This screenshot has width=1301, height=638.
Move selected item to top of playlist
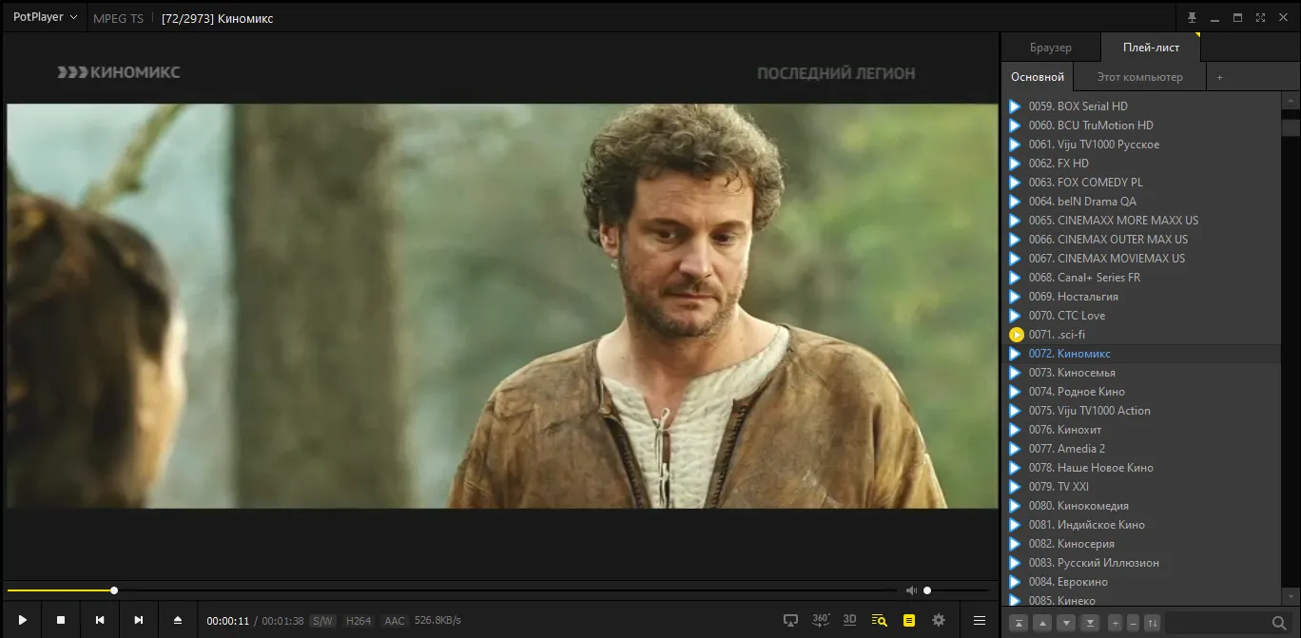pos(1019,623)
